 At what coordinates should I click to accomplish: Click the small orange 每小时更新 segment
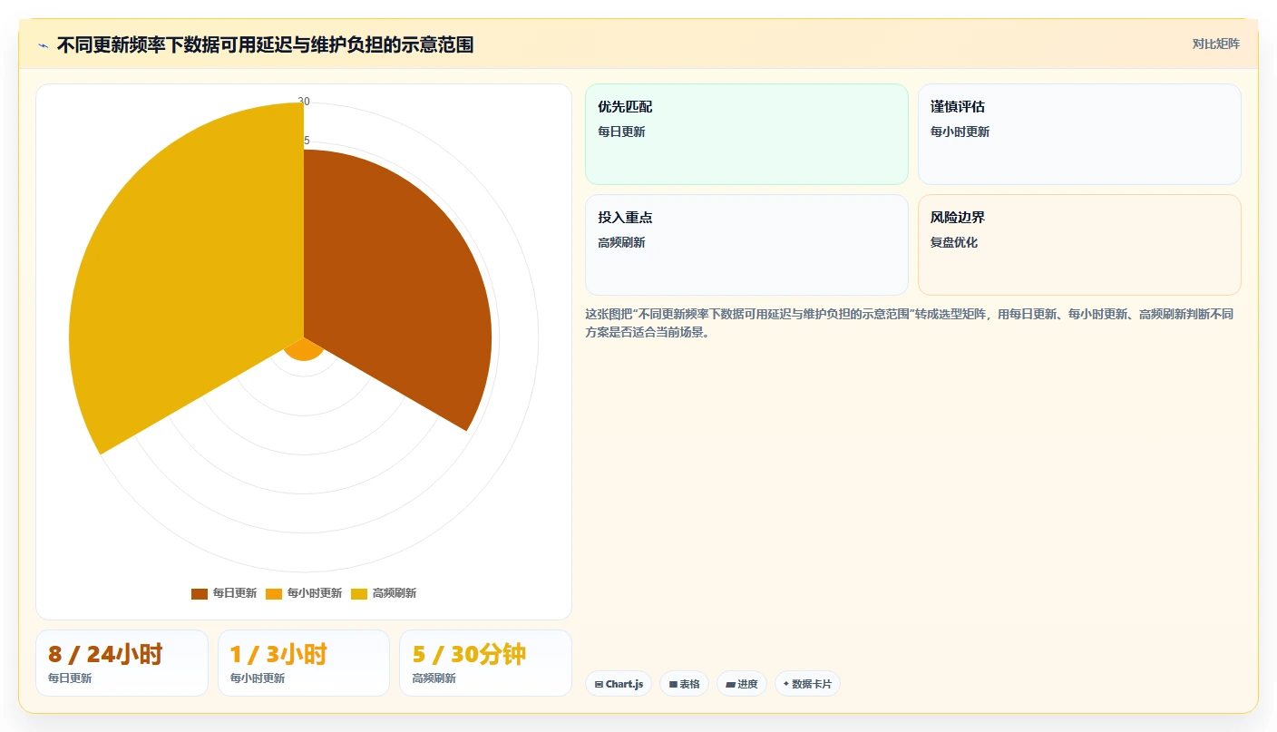[x=304, y=349]
